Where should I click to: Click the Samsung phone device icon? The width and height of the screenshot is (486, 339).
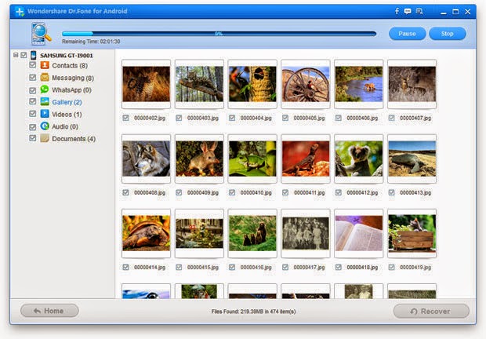pos(33,56)
